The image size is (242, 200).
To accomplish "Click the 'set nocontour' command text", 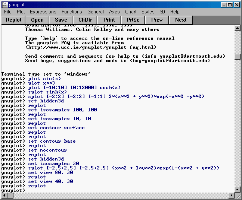I will 47,150.
